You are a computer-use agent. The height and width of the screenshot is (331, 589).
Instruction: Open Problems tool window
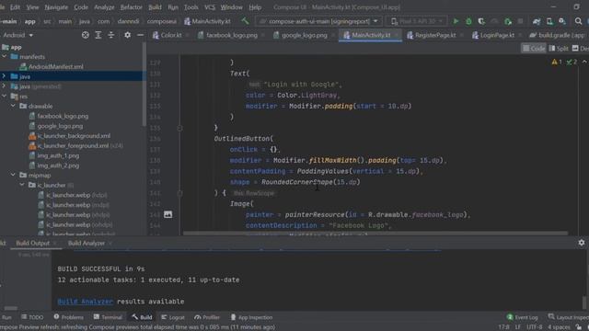68,317
